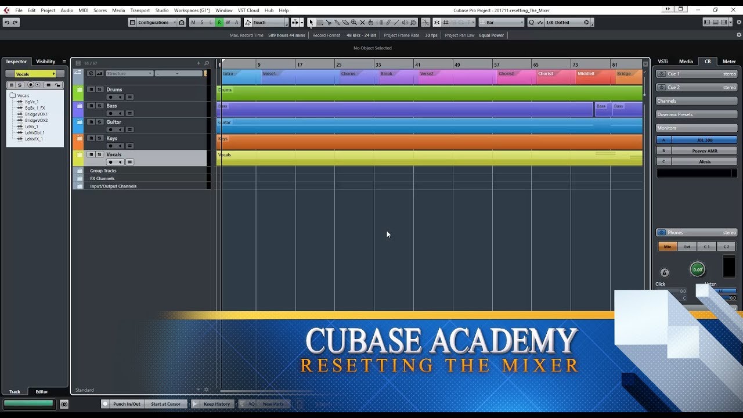
Task: Open the File menu
Action: [19, 10]
